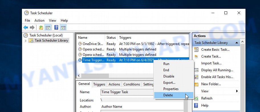260x112 pixels.
Task: Click Enable All Tasks His... action link
Action: tap(217, 77)
